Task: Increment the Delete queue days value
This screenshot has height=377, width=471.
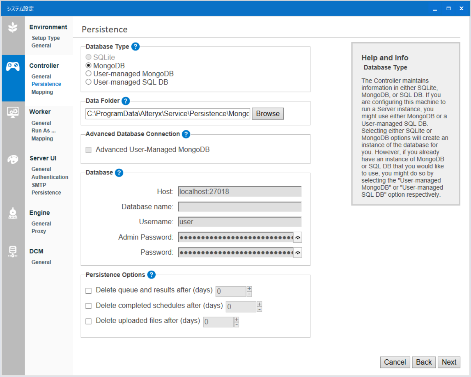Action: coord(249,289)
